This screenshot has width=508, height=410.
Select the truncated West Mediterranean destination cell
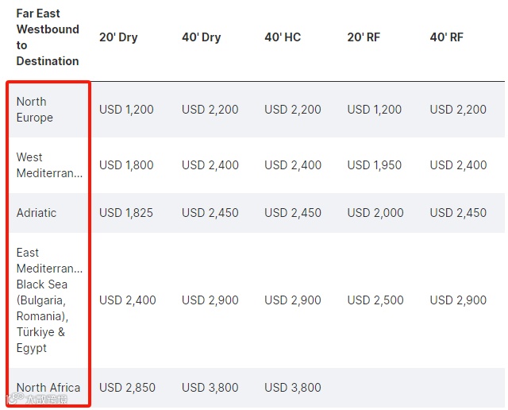pos(49,165)
